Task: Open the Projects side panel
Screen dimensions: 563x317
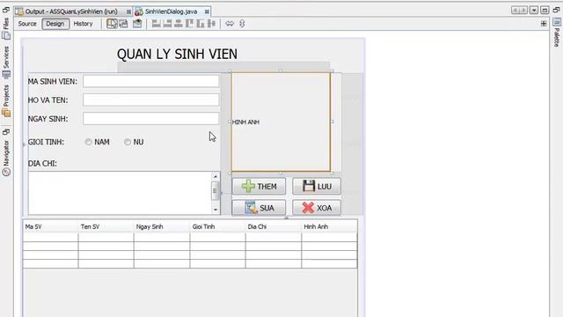Action: 6,101
